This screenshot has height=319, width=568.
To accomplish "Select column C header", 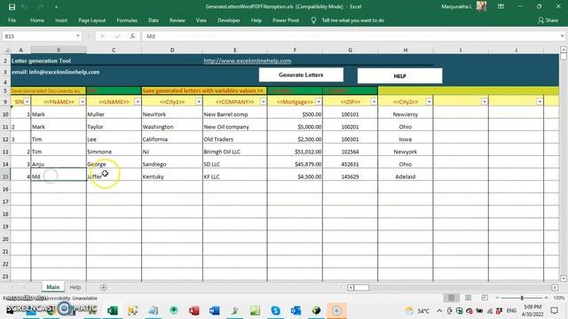I will click(114, 50).
